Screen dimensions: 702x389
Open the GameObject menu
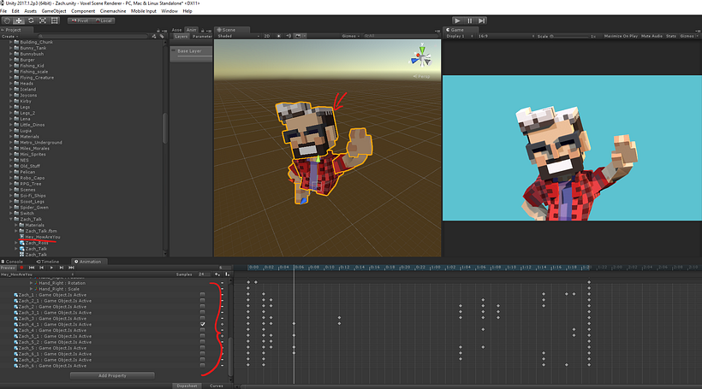coord(54,11)
